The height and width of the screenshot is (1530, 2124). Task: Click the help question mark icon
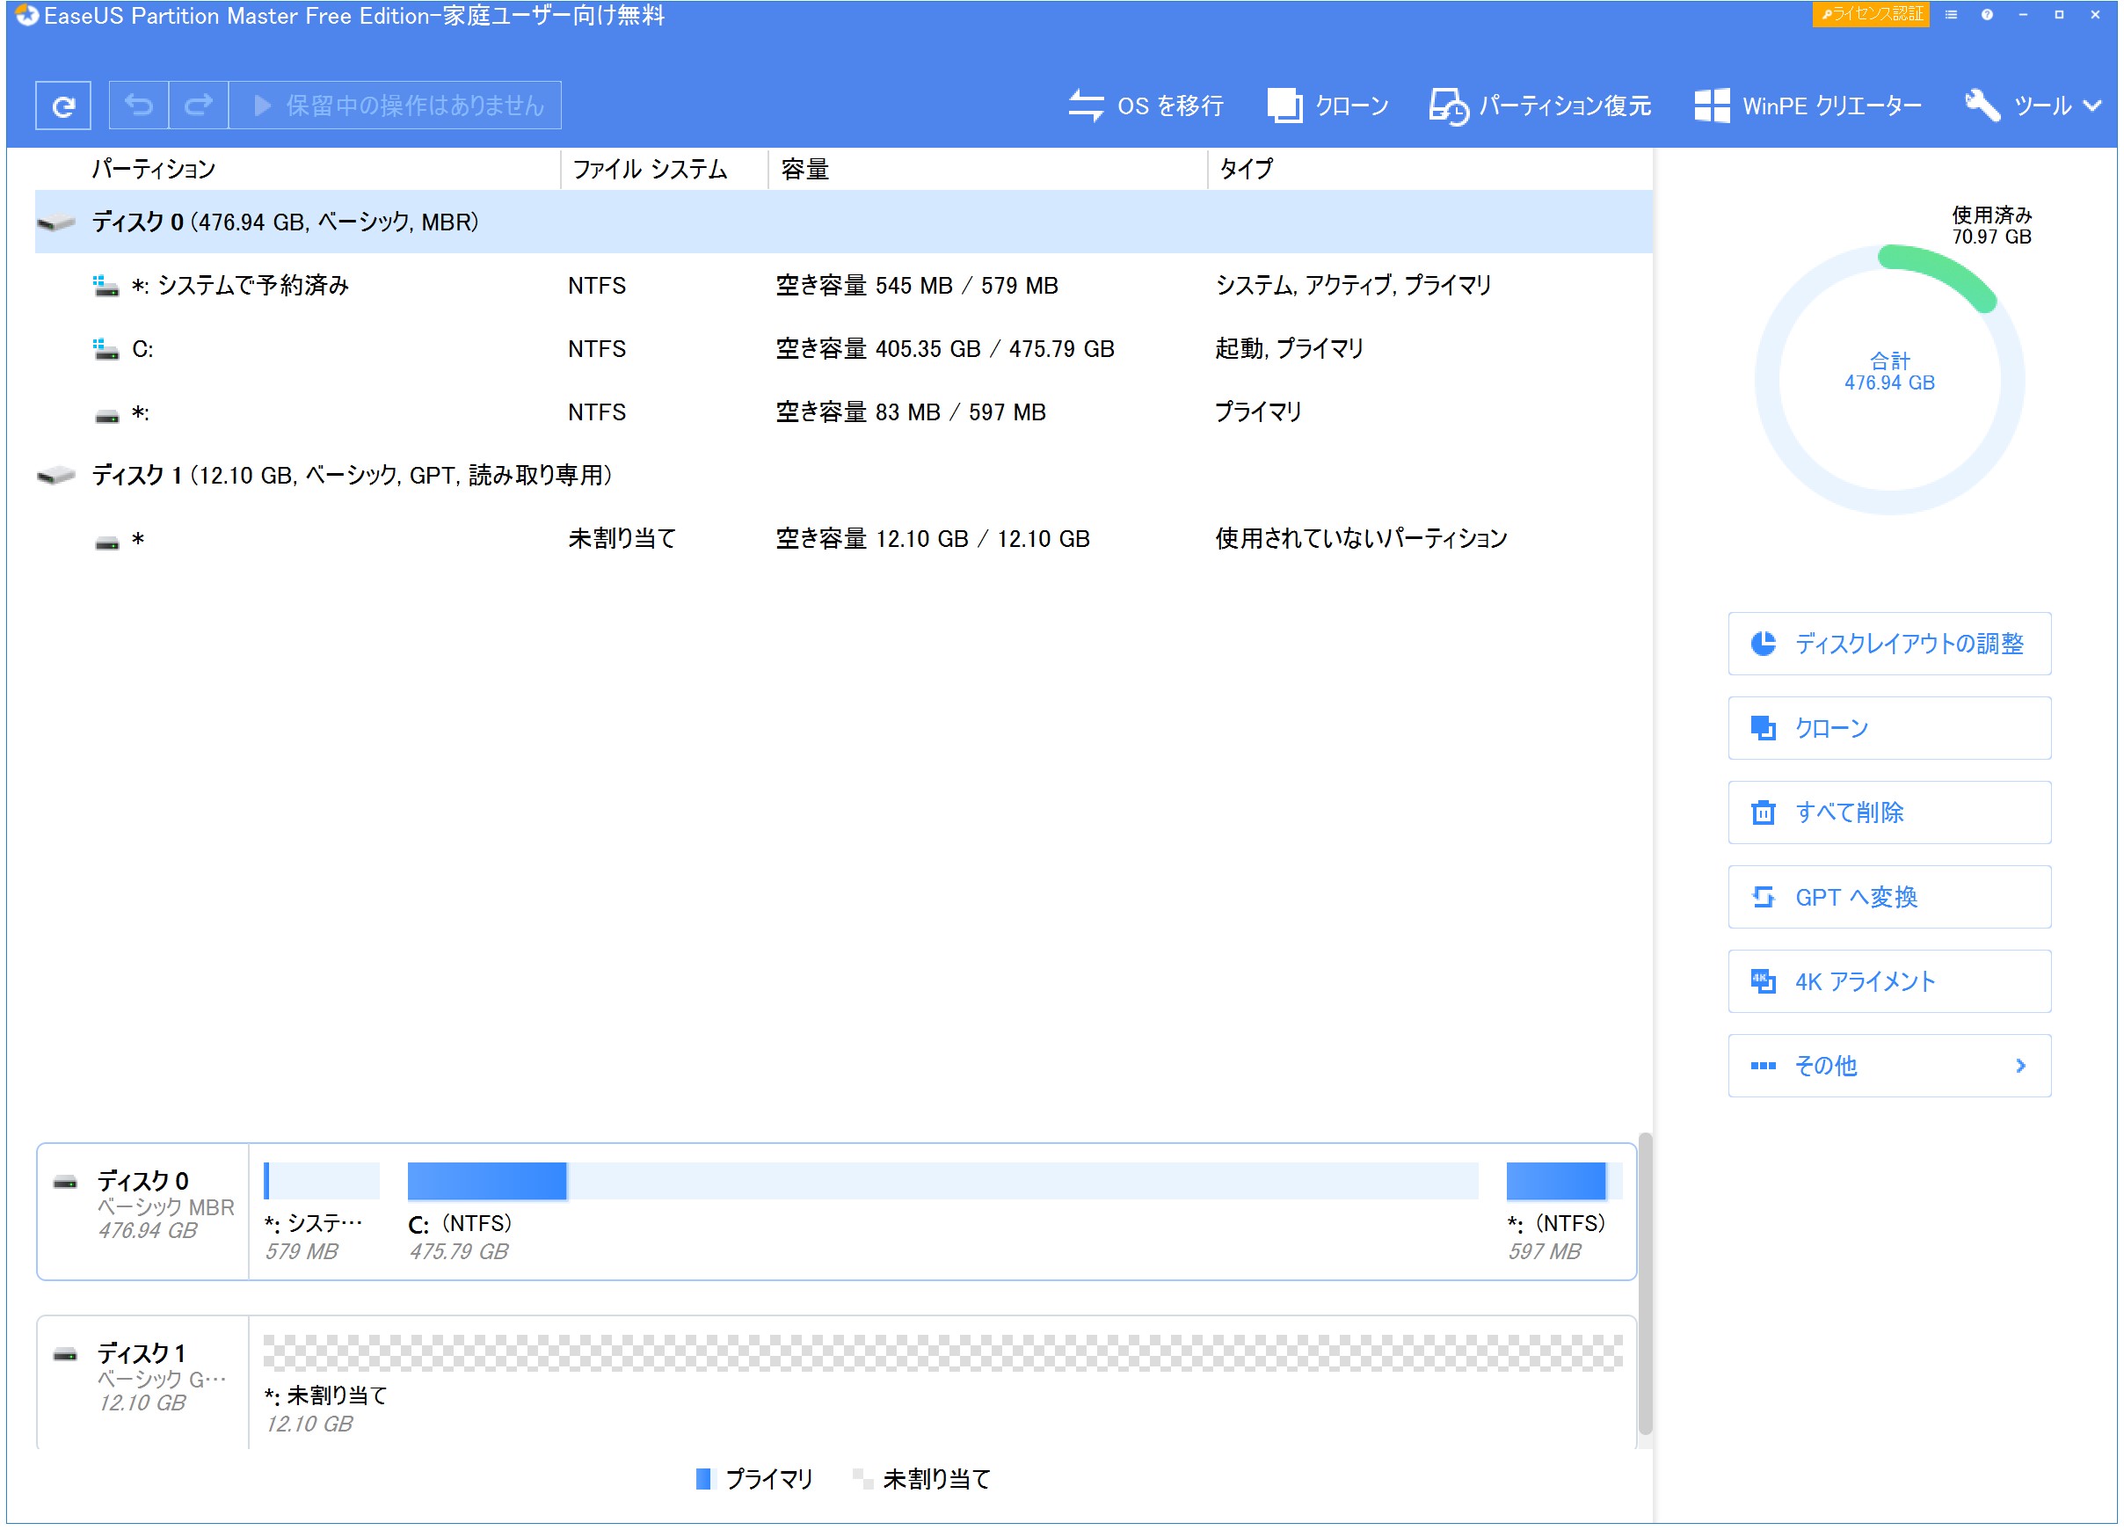click(1986, 15)
